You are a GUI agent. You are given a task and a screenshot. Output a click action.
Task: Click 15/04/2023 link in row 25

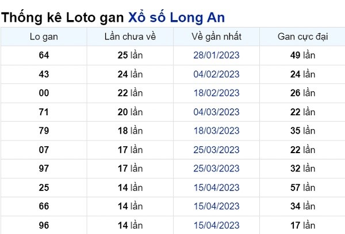pyautogui.click(x=216, y=188)
